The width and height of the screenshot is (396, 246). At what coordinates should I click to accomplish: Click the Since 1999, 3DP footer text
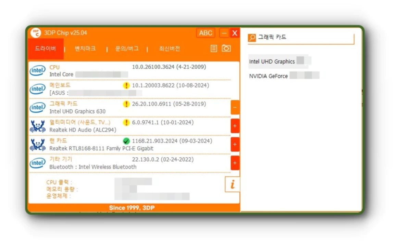point(132,208)
